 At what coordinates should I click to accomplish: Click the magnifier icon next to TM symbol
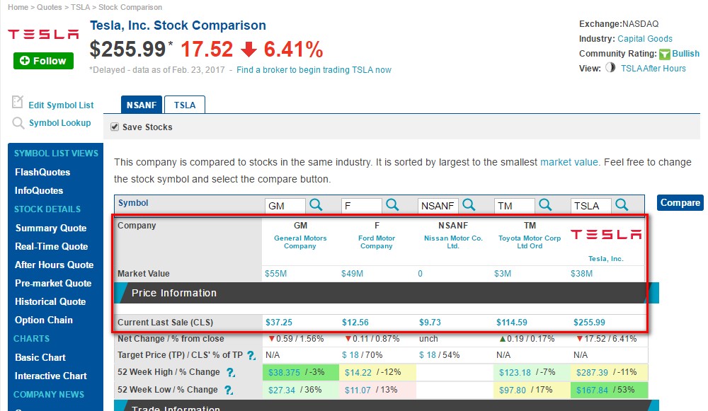pos(545,205)
